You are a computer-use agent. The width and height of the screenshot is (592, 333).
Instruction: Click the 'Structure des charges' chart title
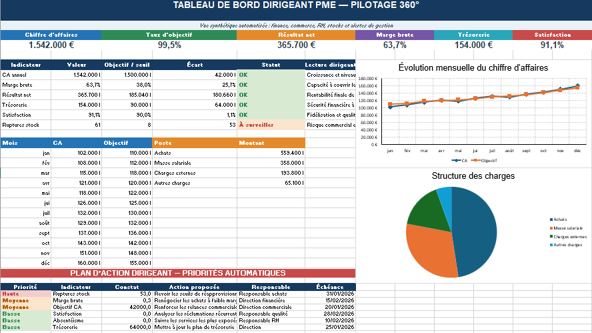click(473, 176)
